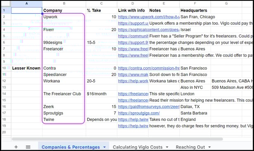The height and width of the screenshot is (151, 254).
Task: Select the Notes header cell
Action: 164,10
